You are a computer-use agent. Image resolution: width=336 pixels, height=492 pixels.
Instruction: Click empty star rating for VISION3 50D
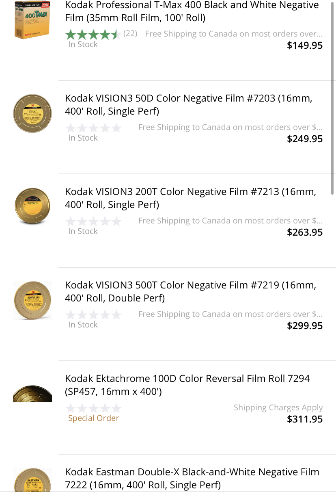click(93, 128)
